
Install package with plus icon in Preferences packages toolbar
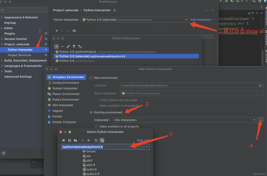tap(57, 31)
